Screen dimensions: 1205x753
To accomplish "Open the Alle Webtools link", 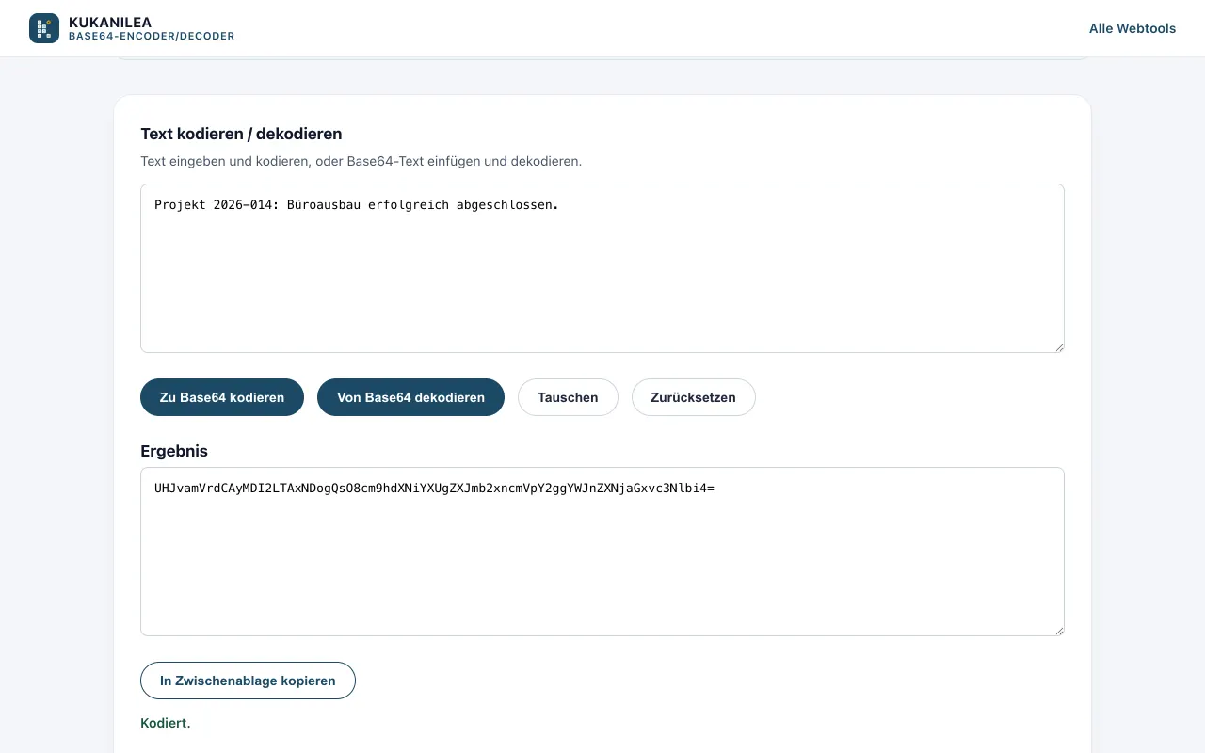I will pos(1133,28).
